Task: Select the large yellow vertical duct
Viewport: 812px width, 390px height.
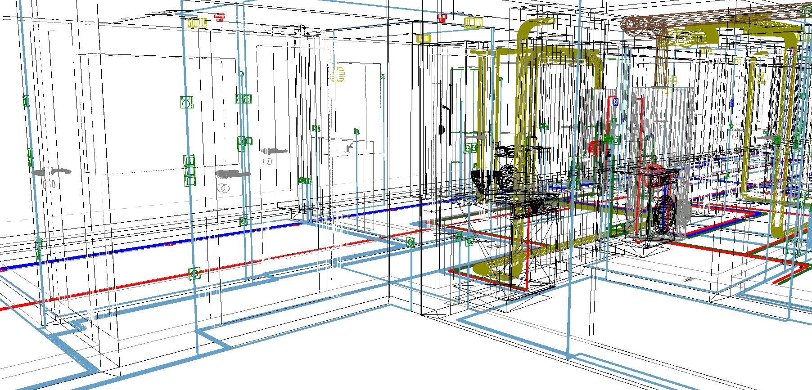Action: click(x=522, y=148)
